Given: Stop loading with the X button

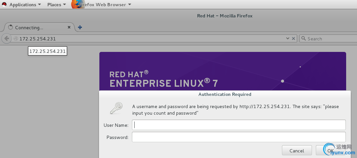Looking at the screenshot, I should click(293, 39).
